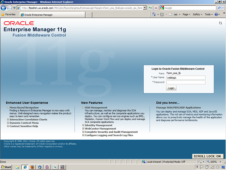Image resolution: width=226 pixels, height=170 pixels.
Task: Click the RSS Feeds icon
Action: point(162,15)
